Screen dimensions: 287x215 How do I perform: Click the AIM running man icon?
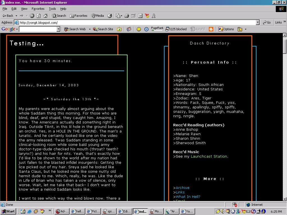(x=154, y=16)
